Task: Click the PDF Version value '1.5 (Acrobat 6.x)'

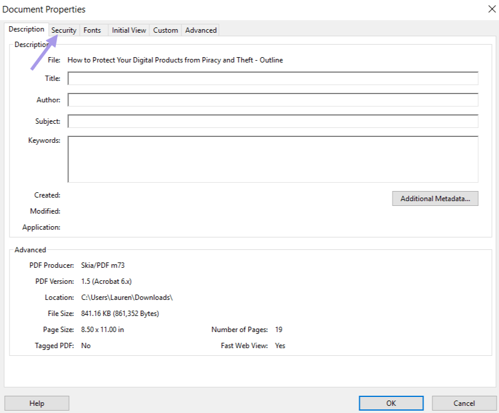Action: click(106, 281)
